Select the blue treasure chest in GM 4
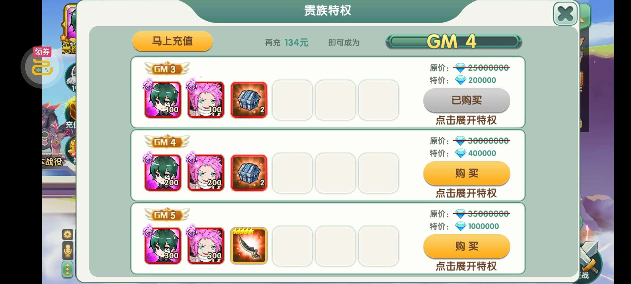This screenshot has height=284, width=631. pos(249,173)
